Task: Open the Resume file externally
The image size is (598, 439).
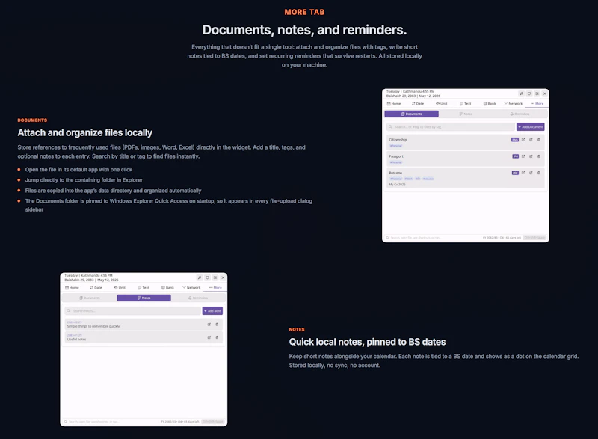Action: click(523, 173)
